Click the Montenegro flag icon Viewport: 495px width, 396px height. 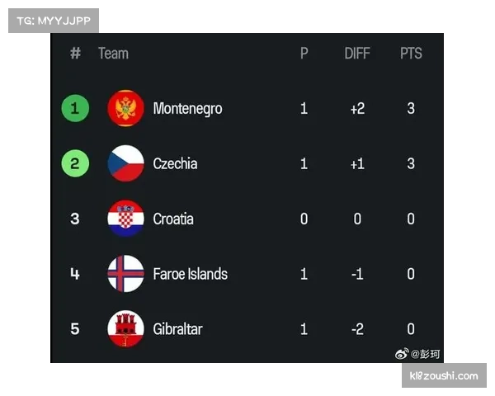click(x=125, y=109)
